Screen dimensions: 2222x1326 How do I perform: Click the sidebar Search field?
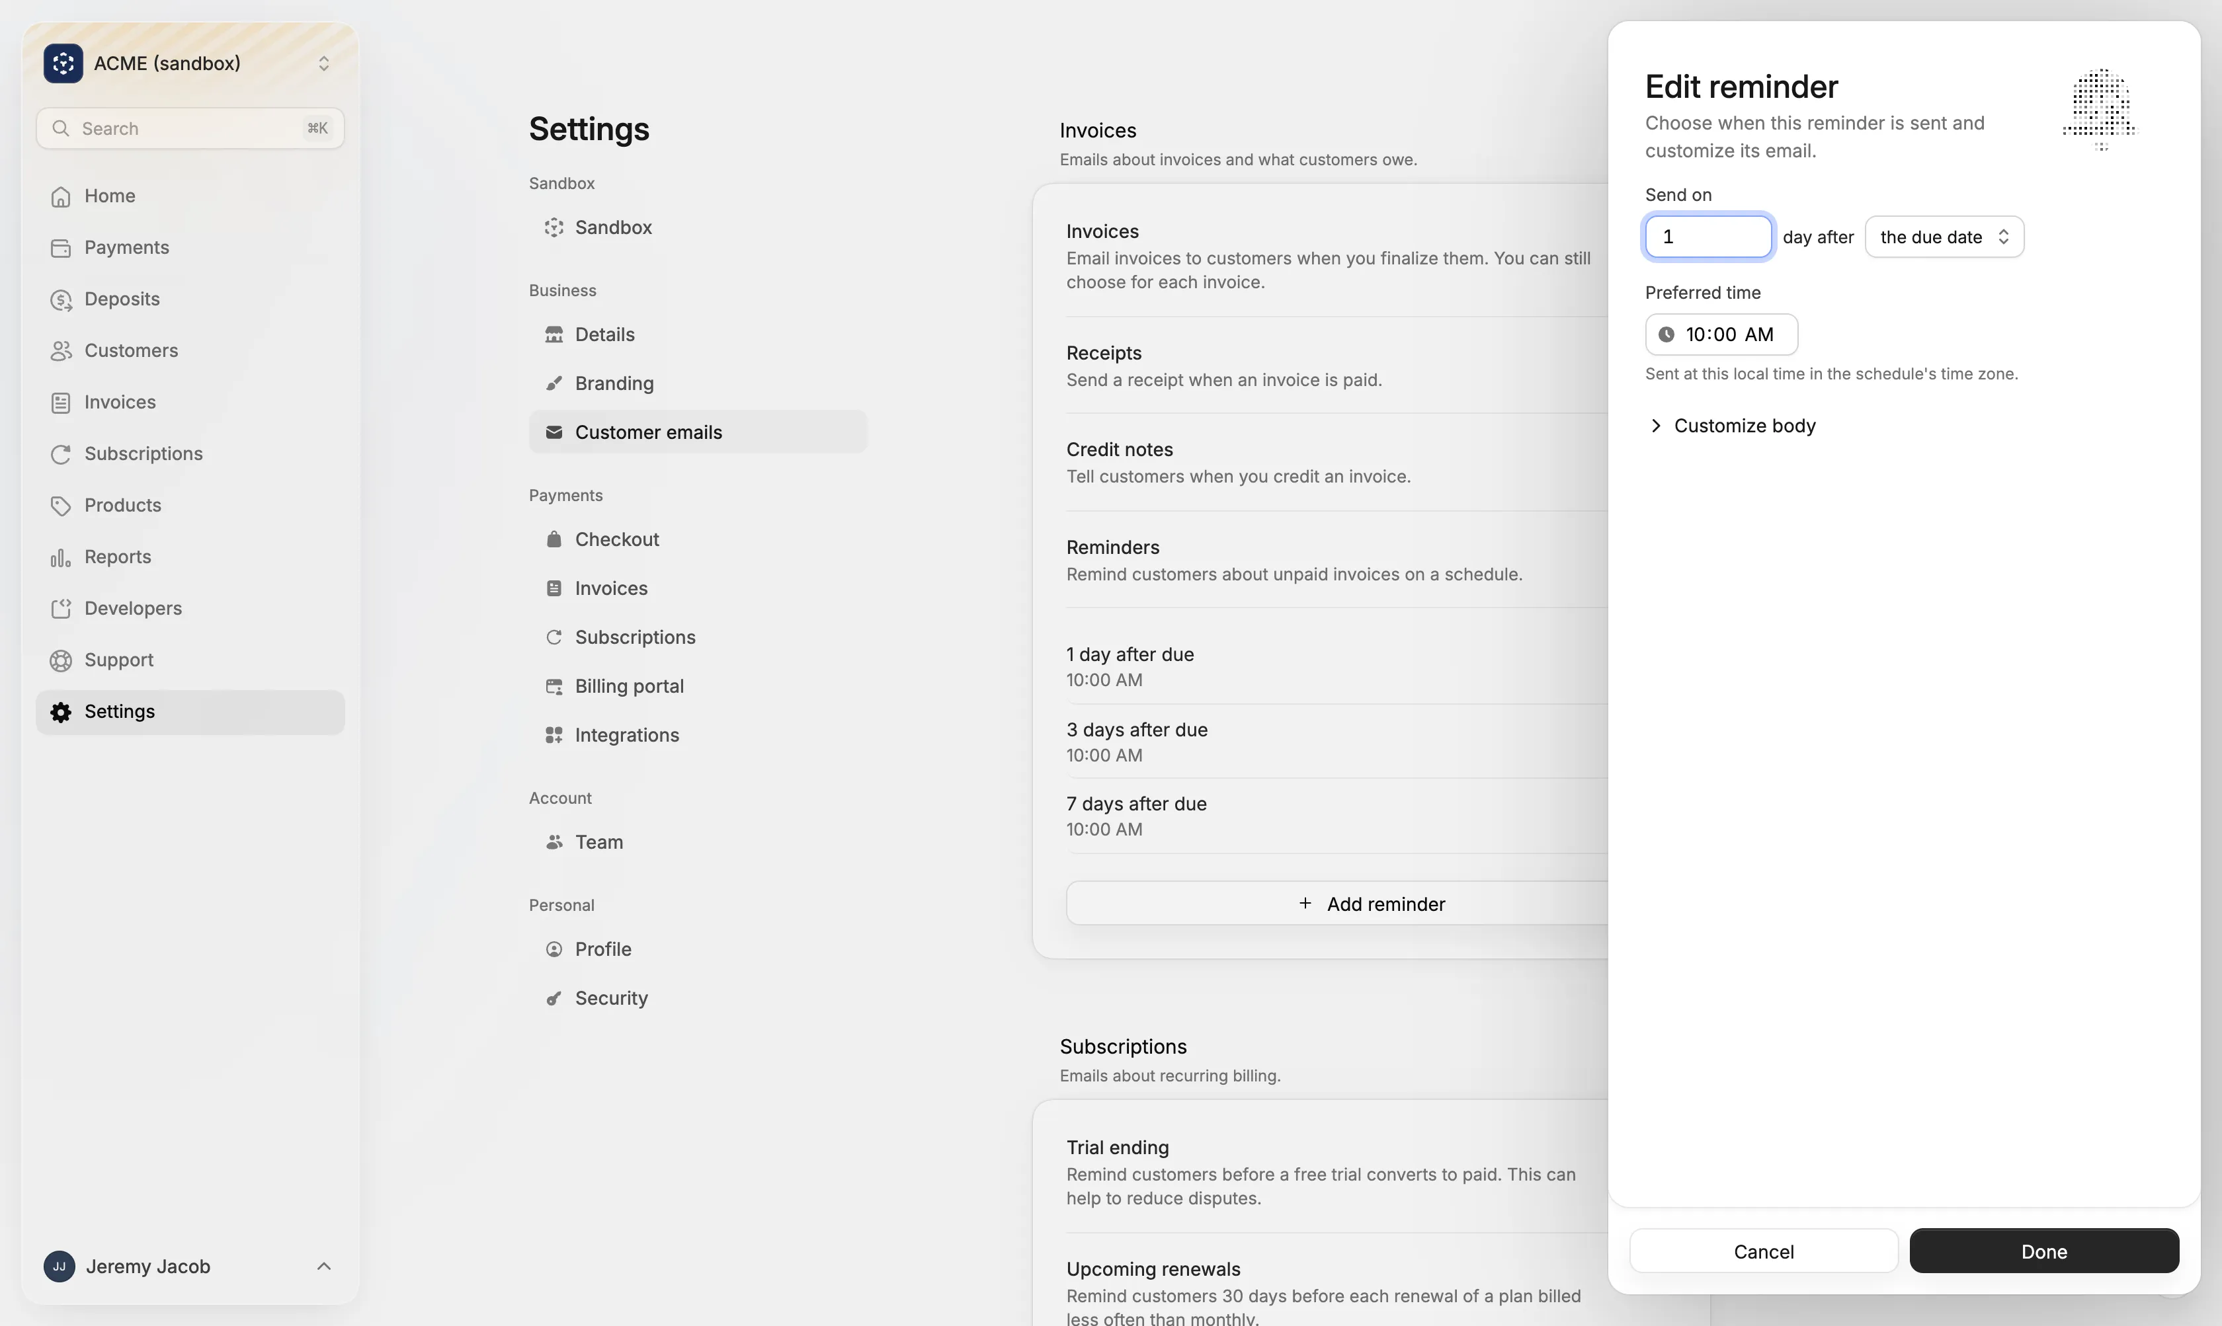point(190,129)
